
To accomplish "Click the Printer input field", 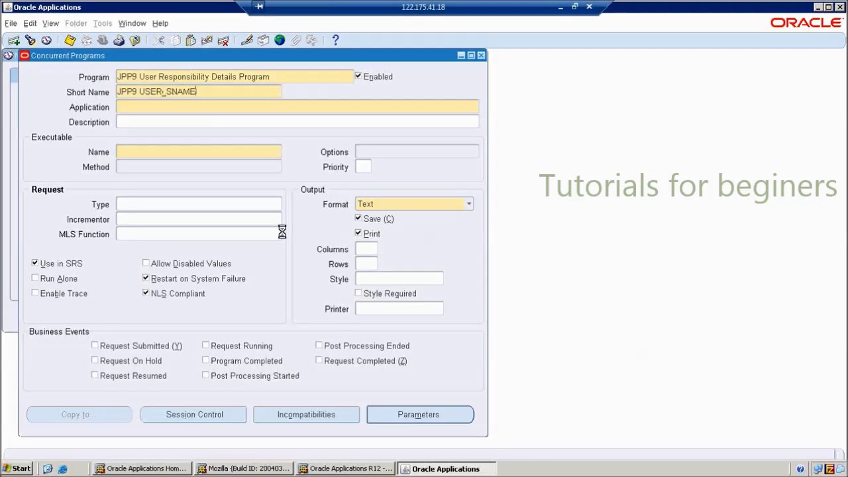I will [x=399, y=309].
